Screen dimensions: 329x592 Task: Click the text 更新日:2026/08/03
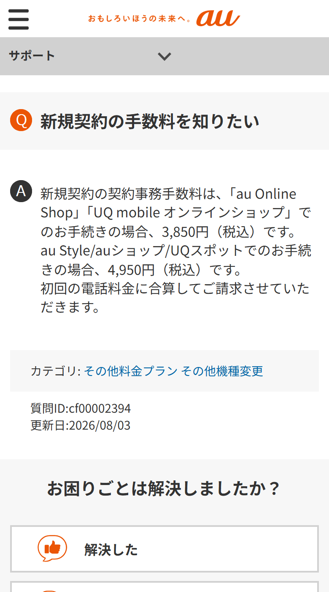pos(81,425)
